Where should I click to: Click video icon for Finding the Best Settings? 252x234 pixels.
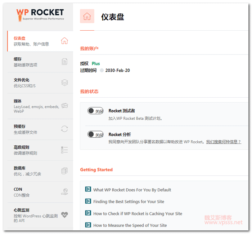(88, 201)
